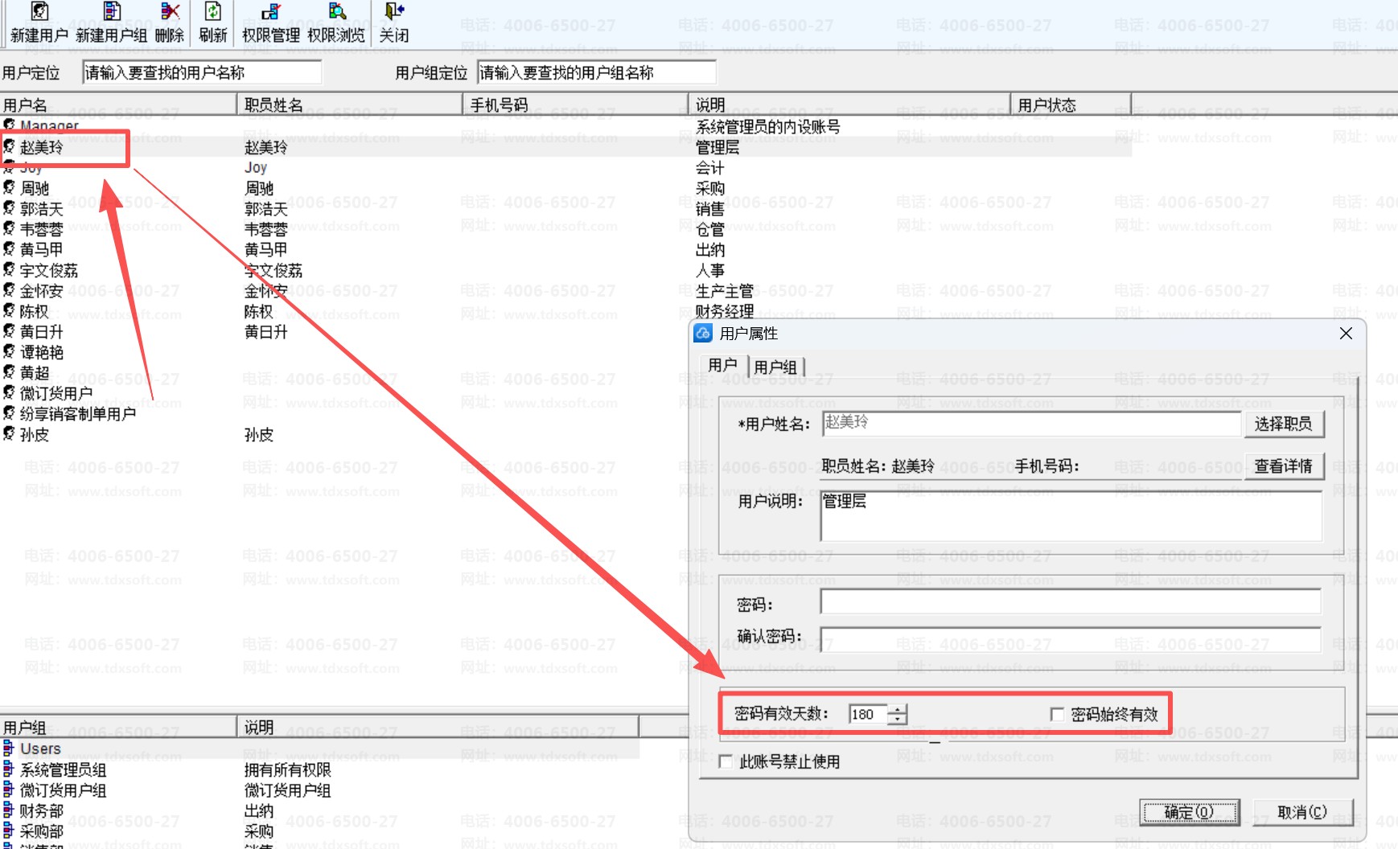Confirm with the 确定(O) button
Viewport: 1398px width, 849px height.
(1189, 812)
